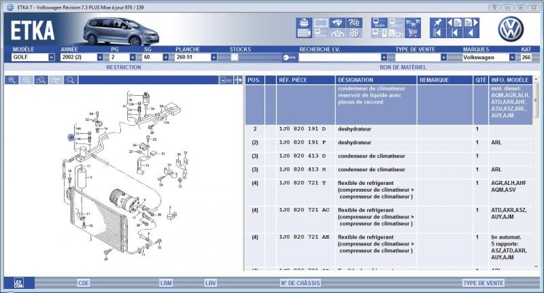
Task: Click the plain left arrow icon
Action: coord(471,33)
